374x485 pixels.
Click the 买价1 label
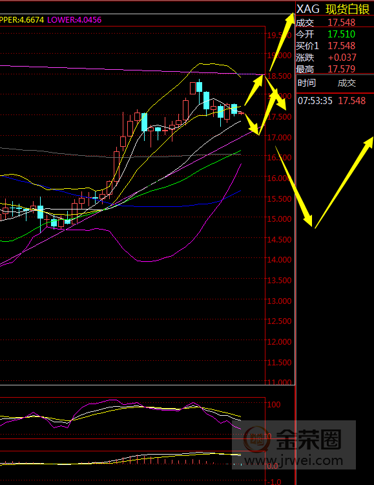307,46
